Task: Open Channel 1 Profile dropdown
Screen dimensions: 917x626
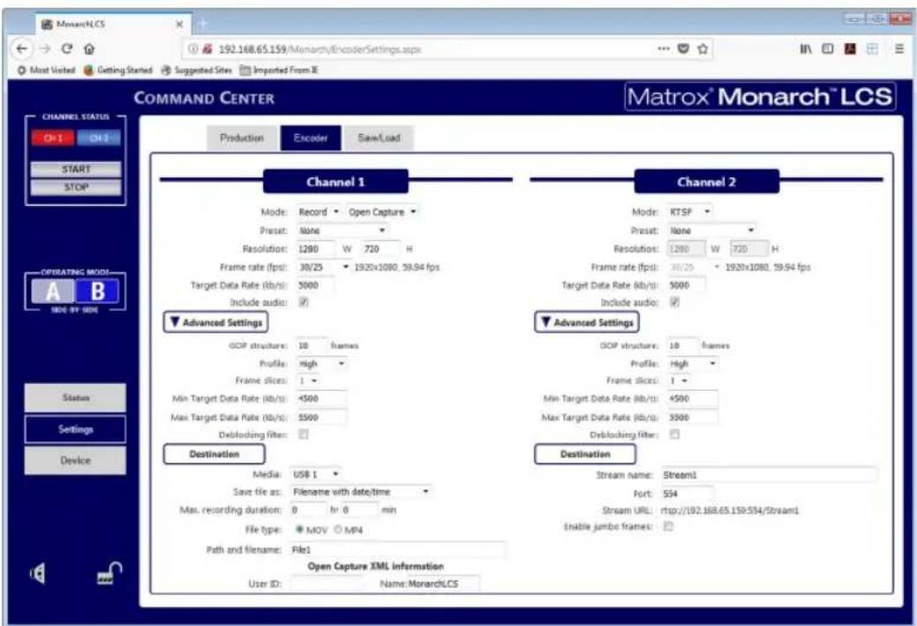Action: (x=321, y=363)
